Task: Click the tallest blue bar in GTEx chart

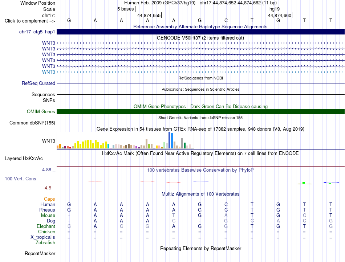Action: (170, 140)
